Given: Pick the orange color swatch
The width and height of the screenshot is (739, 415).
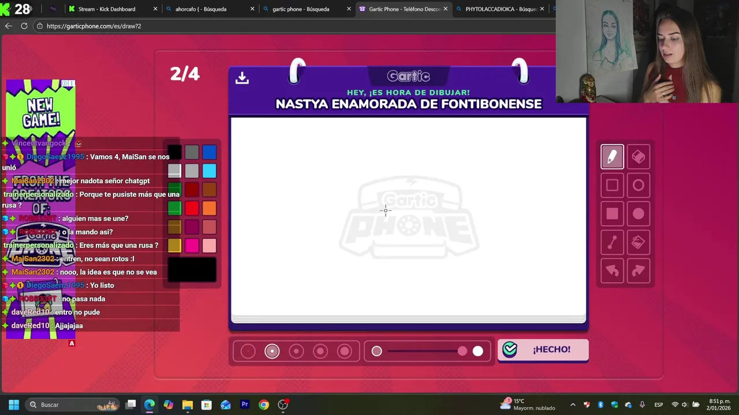Looking at the screenshot, I should (209, 208).
